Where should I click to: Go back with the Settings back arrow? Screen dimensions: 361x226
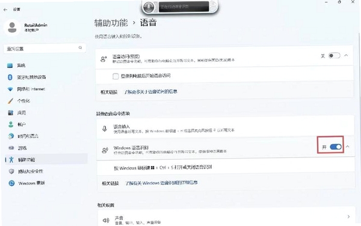point(5,10)
